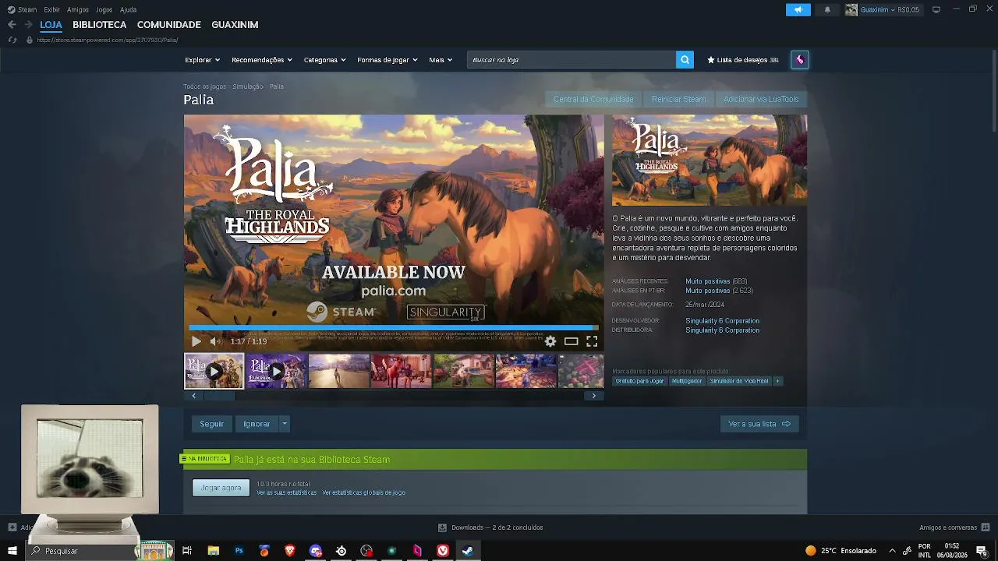The height and width of the screenshot is (561, 998).
Task: Open the Exibir menu
Action: pyautogui.click(x=52, y=9)
